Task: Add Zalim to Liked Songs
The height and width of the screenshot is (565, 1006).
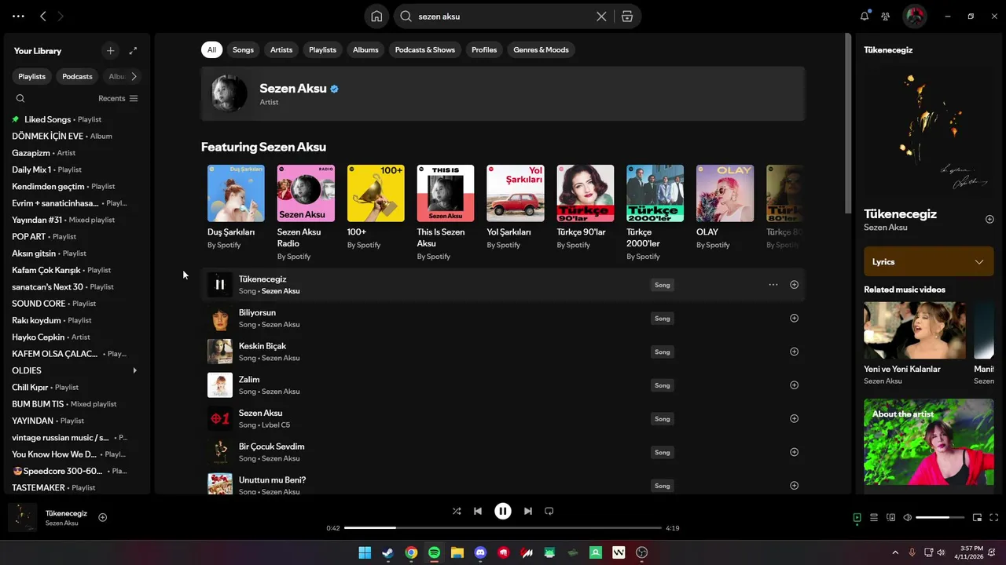Action: pyautogui.click(x=794, y=385)
